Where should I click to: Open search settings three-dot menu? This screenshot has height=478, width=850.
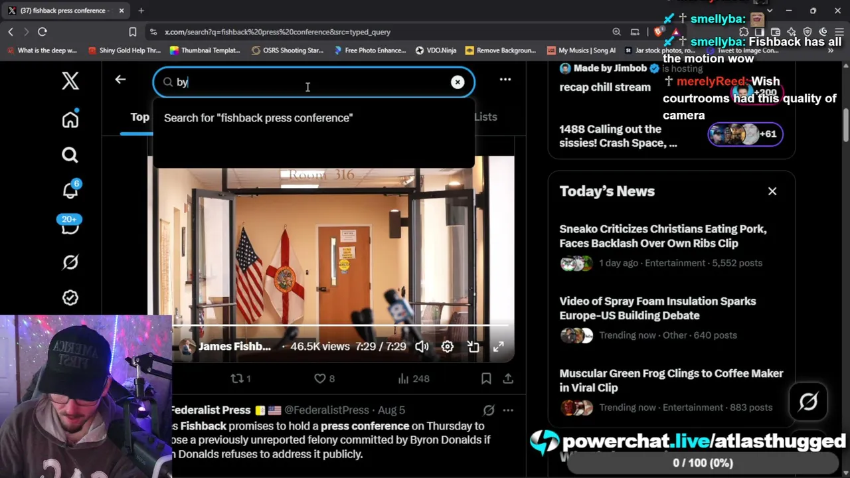pos(505,80)
